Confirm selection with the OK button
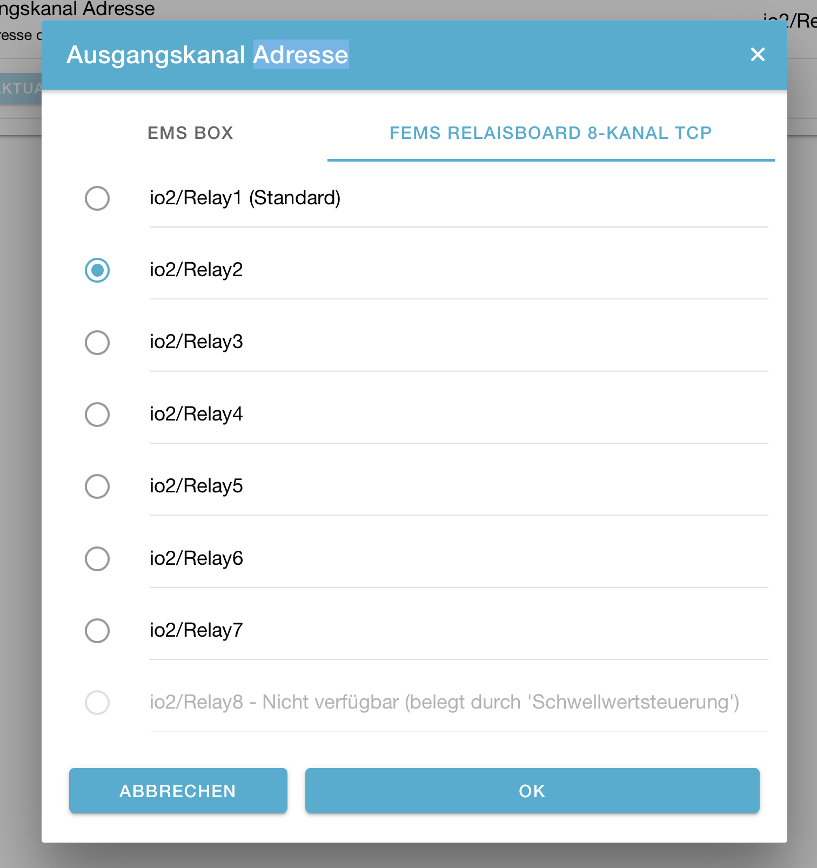The width and height of the screenshot is (817, 868). click(x=532, y=791)
